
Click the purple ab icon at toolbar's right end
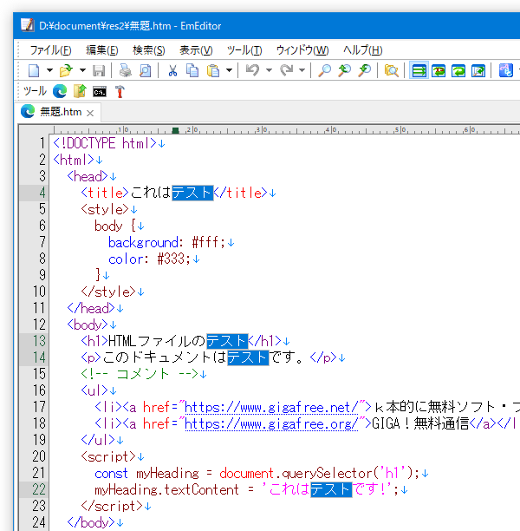pos(506,70)
